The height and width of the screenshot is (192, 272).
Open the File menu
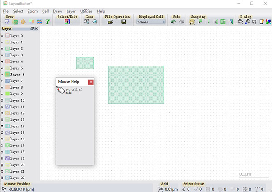point(5,11)
